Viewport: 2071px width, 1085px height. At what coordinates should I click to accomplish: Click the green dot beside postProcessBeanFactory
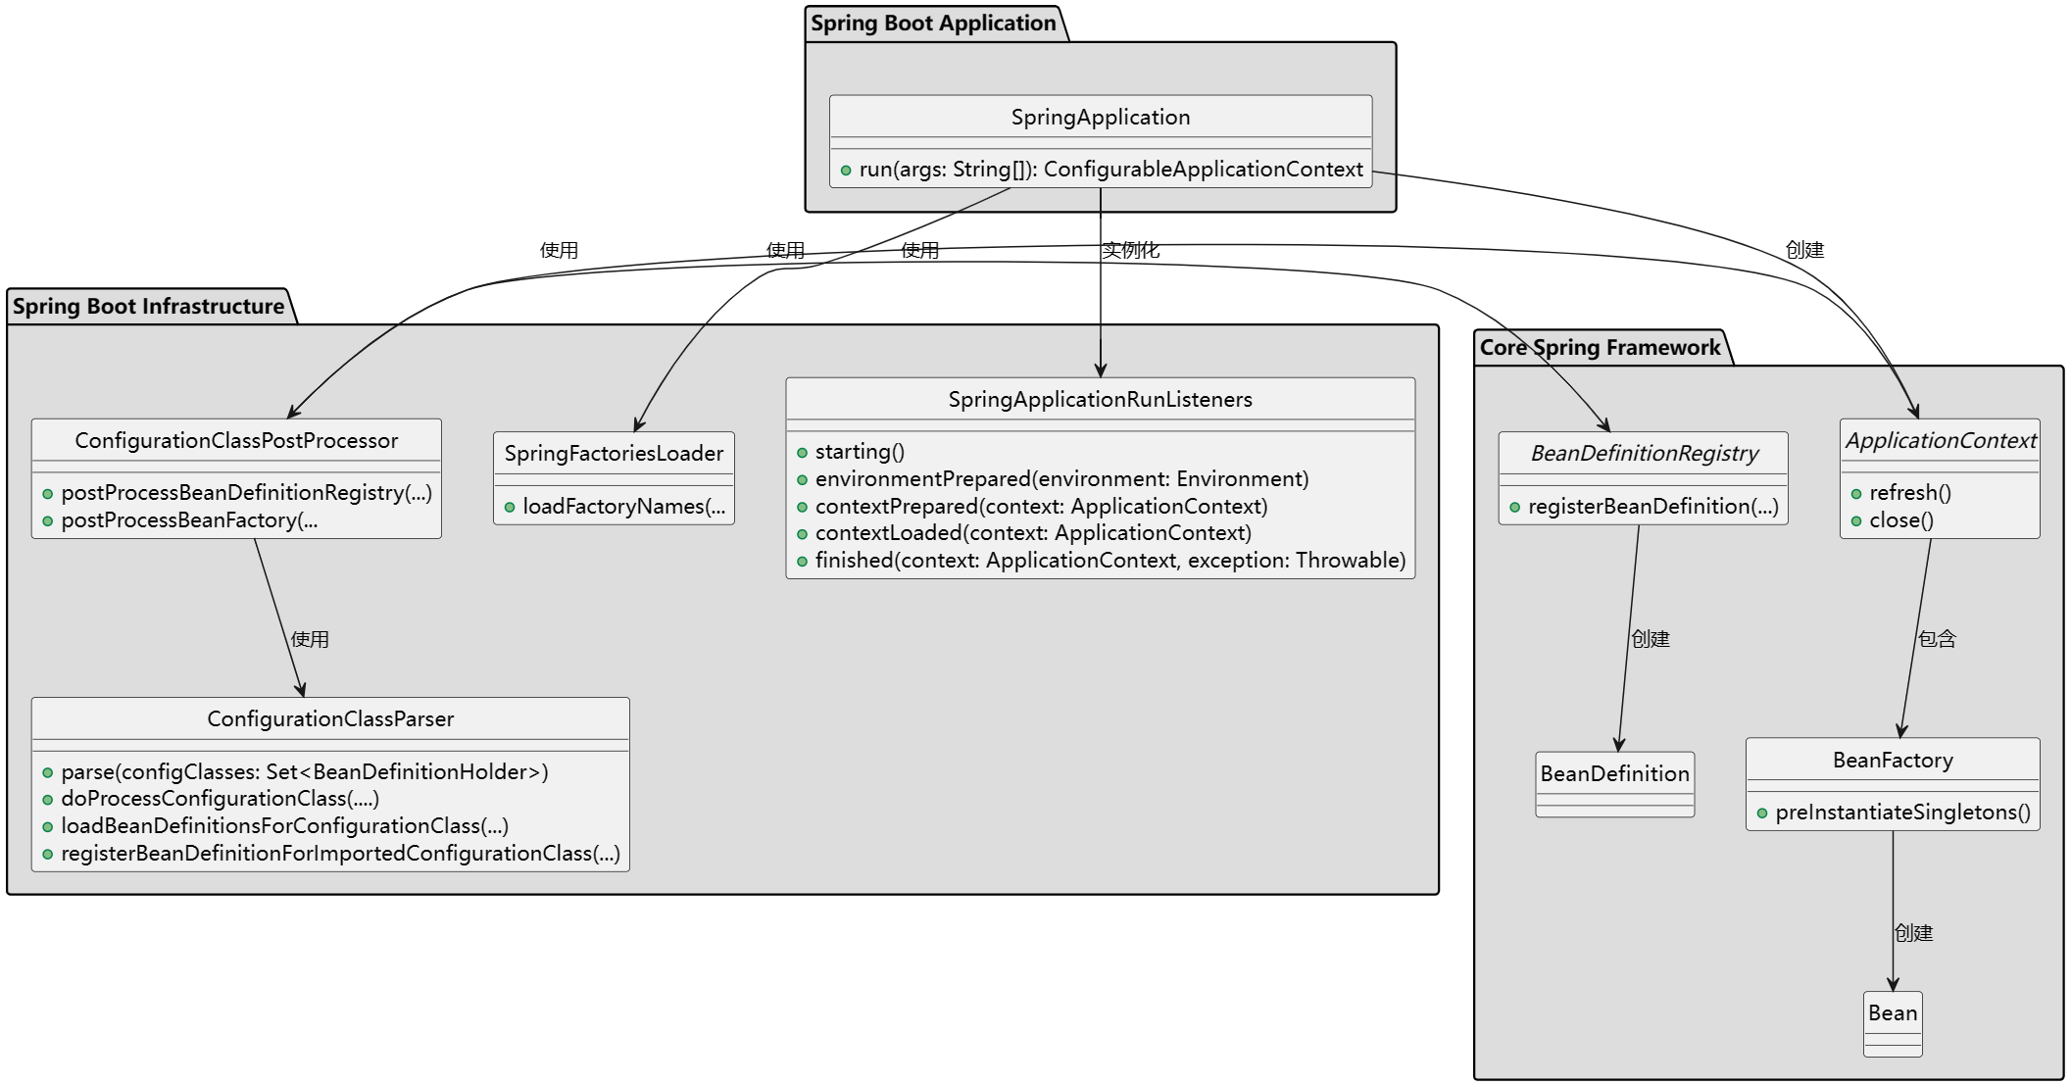47,521
